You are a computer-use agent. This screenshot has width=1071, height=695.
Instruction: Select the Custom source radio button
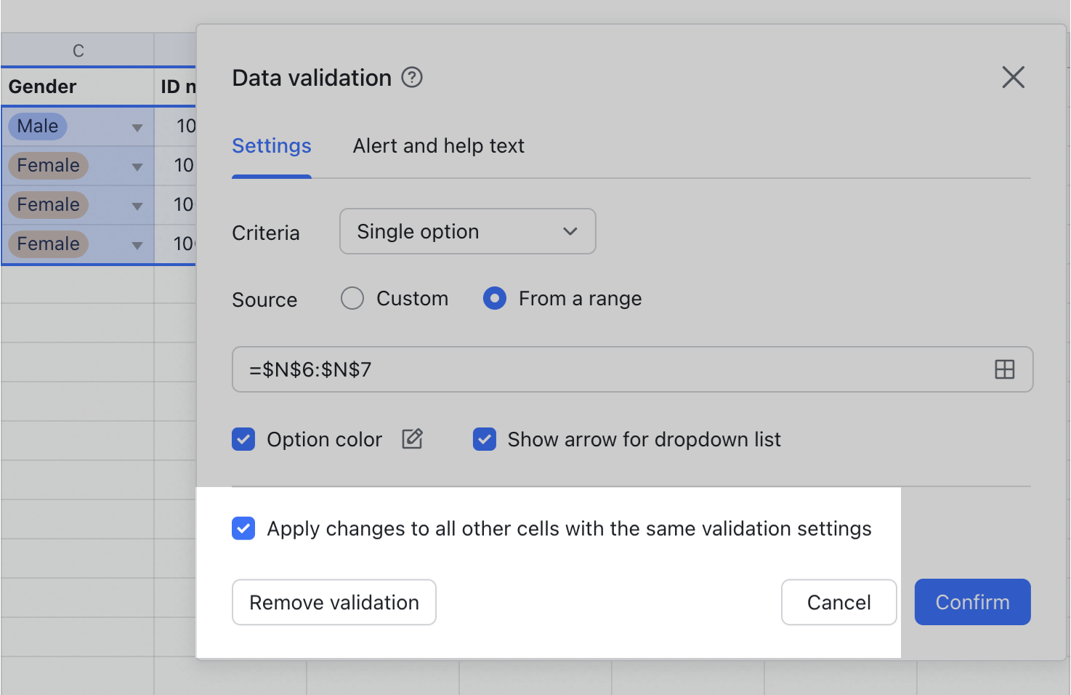352,298
